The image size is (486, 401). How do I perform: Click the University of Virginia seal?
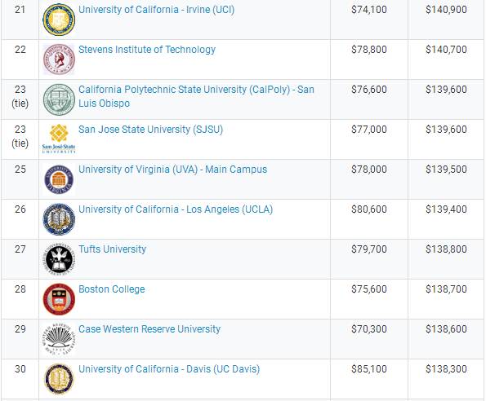(59, 179)
